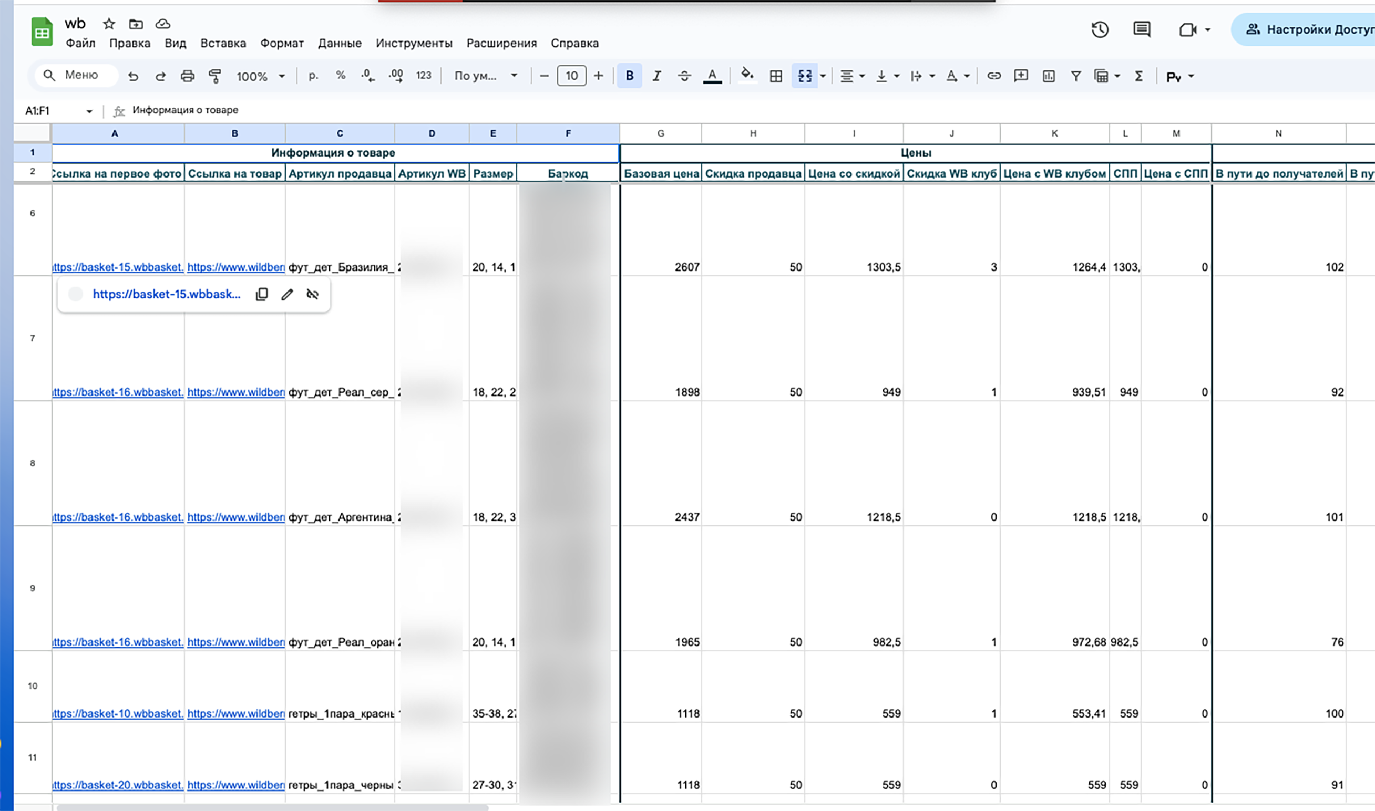Create a filter

(1075, 76)
